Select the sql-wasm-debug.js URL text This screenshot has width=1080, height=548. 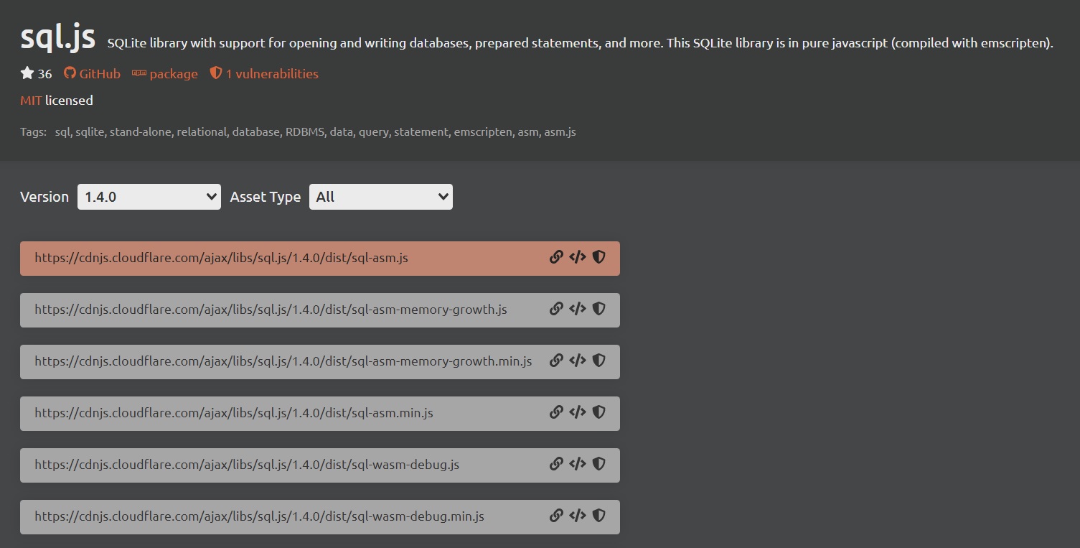(247, 464)
